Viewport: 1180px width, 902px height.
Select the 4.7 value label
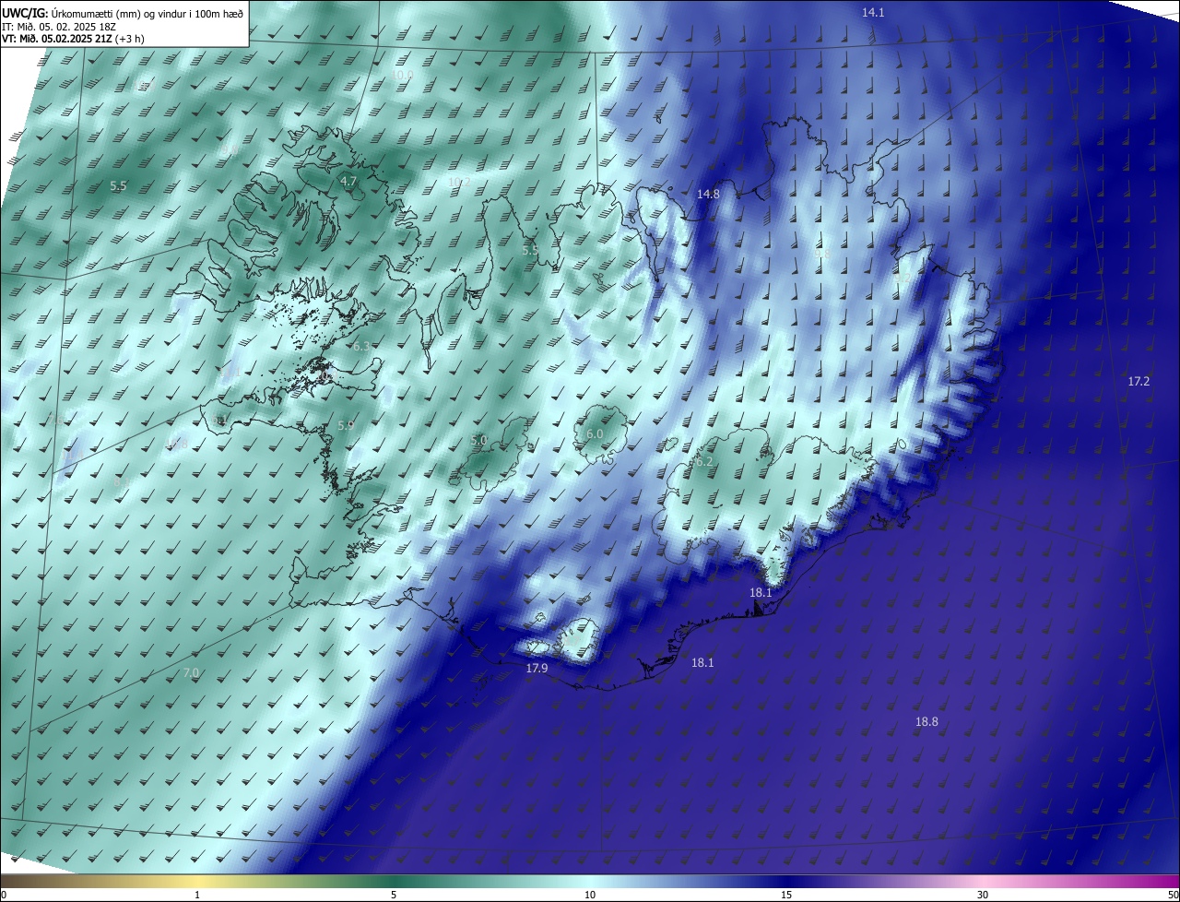[348, 182]
